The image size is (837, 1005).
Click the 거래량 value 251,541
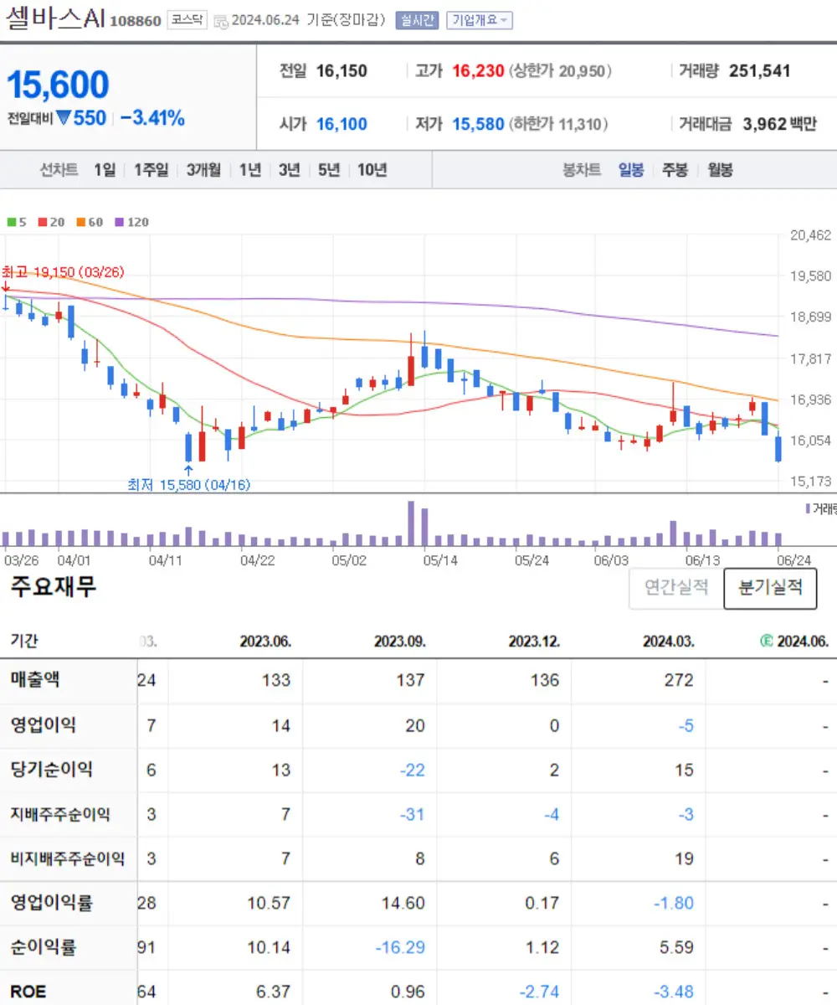760,71
